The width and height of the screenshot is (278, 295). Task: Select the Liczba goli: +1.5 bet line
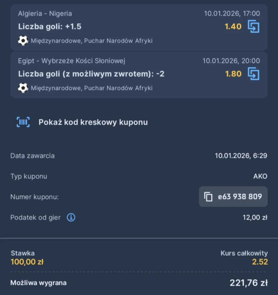[x=50, y=27]
